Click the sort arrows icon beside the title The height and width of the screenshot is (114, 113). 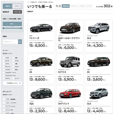[x=57, y=6]
